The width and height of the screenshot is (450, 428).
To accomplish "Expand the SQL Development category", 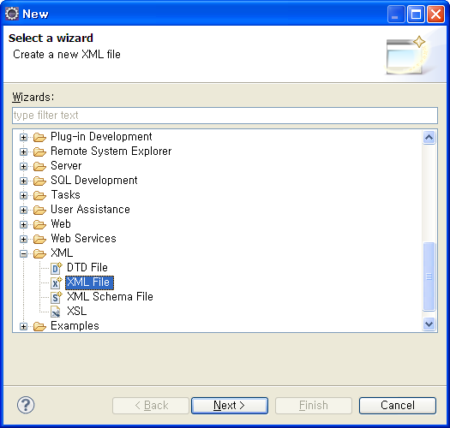I will pos(23,181).
